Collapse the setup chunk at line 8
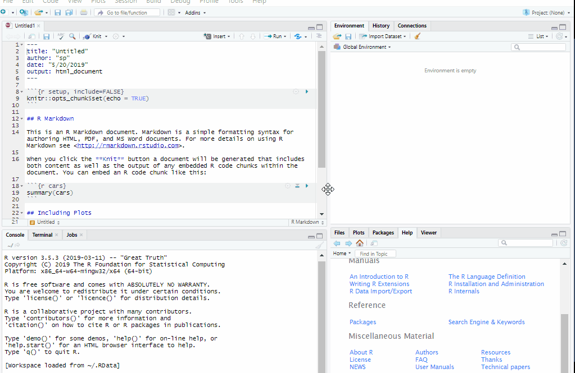575x373 pixels. [x=21, y=91]
